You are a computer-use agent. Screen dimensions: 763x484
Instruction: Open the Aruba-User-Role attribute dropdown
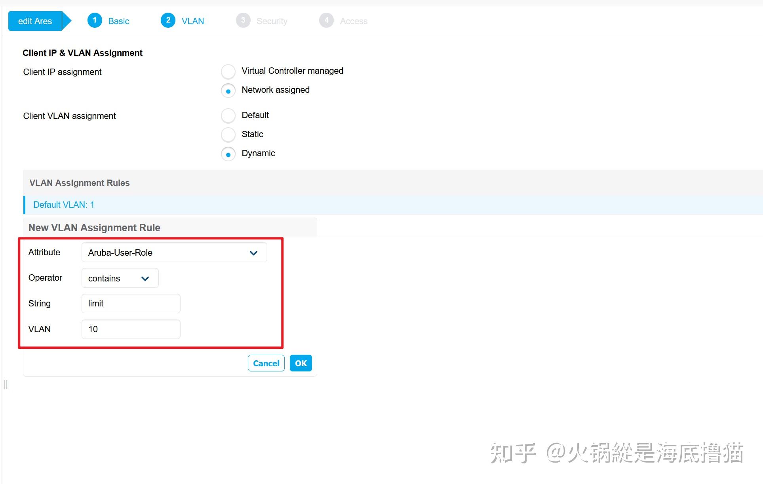(x=173, y=253)
